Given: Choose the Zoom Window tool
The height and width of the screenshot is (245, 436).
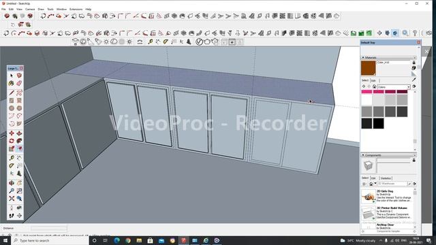Looking at the screenshot, I should coord(19,191).
